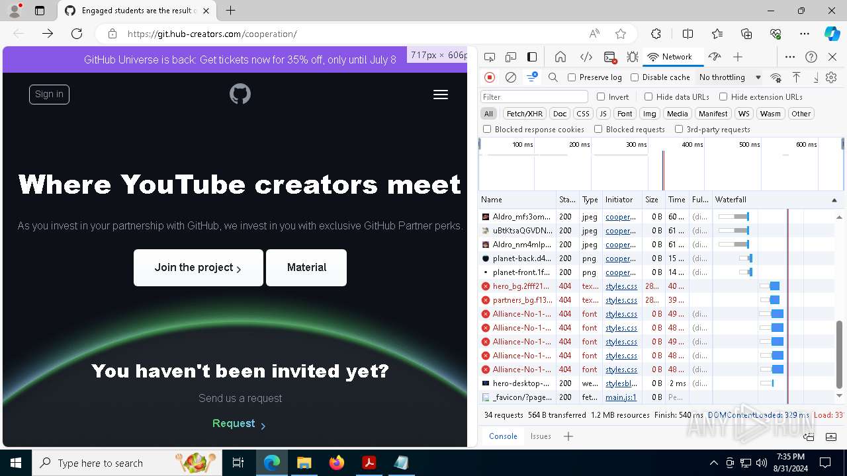Open the Console panel with error badge
Image resolution: width=847 pixels, height=476 pixels.
coord(610,57)
